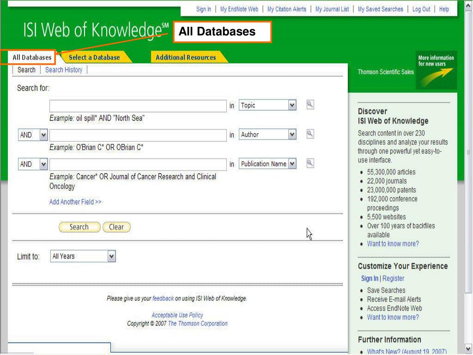Click the Clear button

[116, 227]
